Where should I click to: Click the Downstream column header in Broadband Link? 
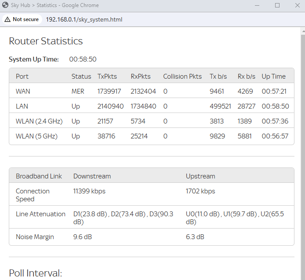[92, 176]
